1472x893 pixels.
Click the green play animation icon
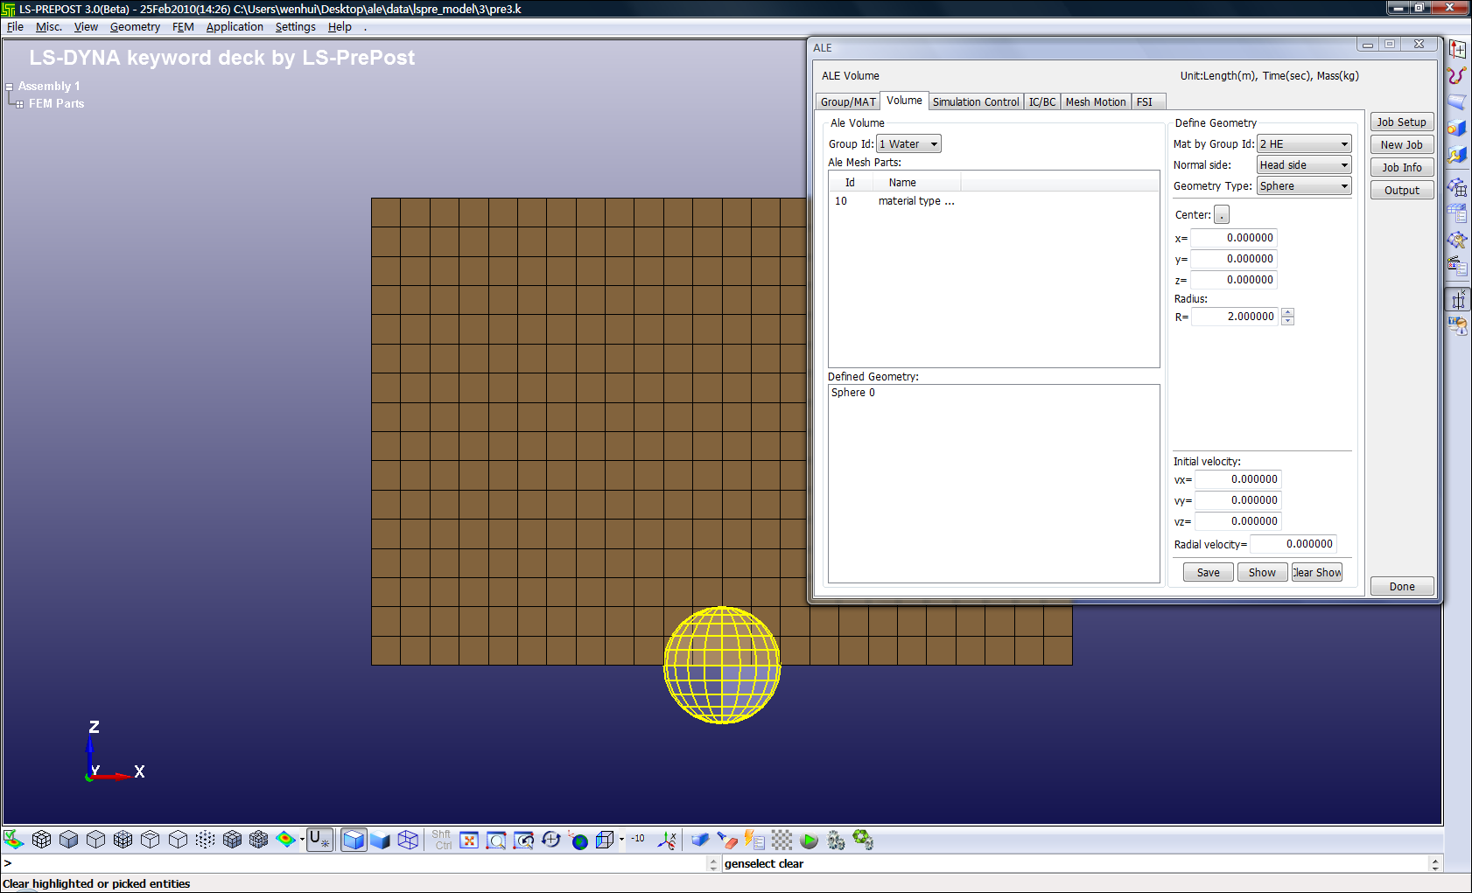(810, 841)
